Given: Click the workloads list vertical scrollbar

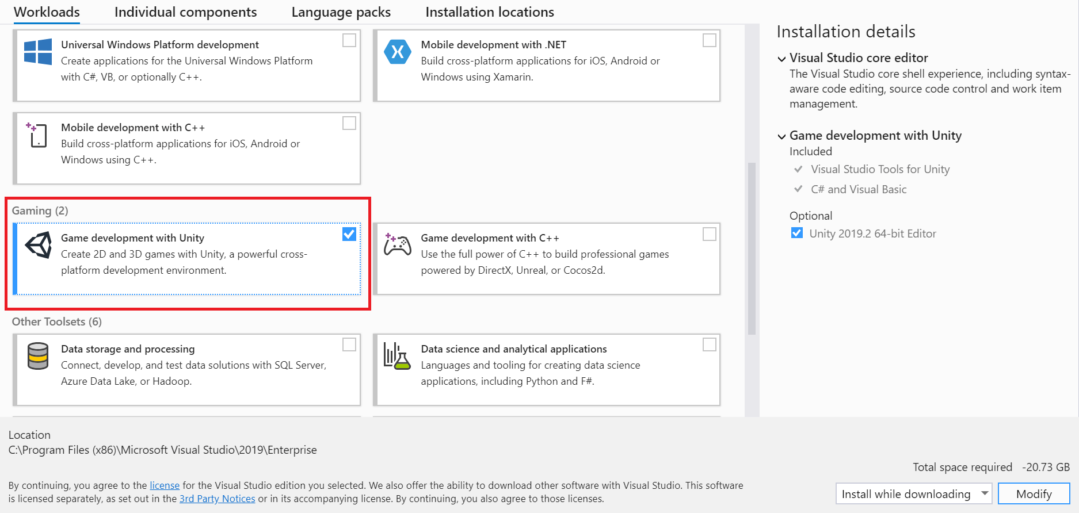Looking at the screenshot, I should 752,248.
